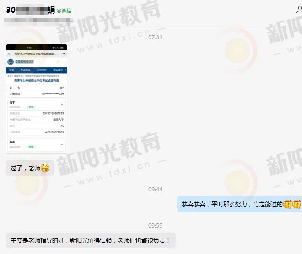Open the exam score screenshot thumbnail

click(x=37, y=99)
